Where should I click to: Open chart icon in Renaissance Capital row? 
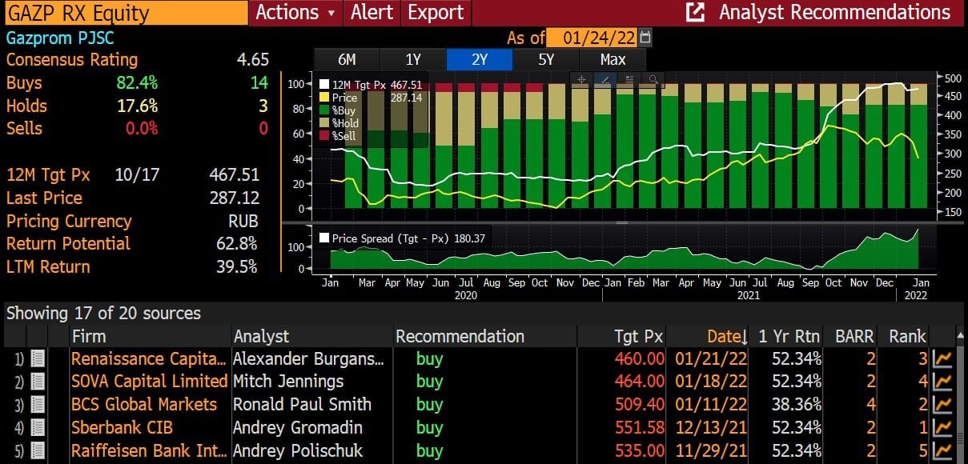943,359
